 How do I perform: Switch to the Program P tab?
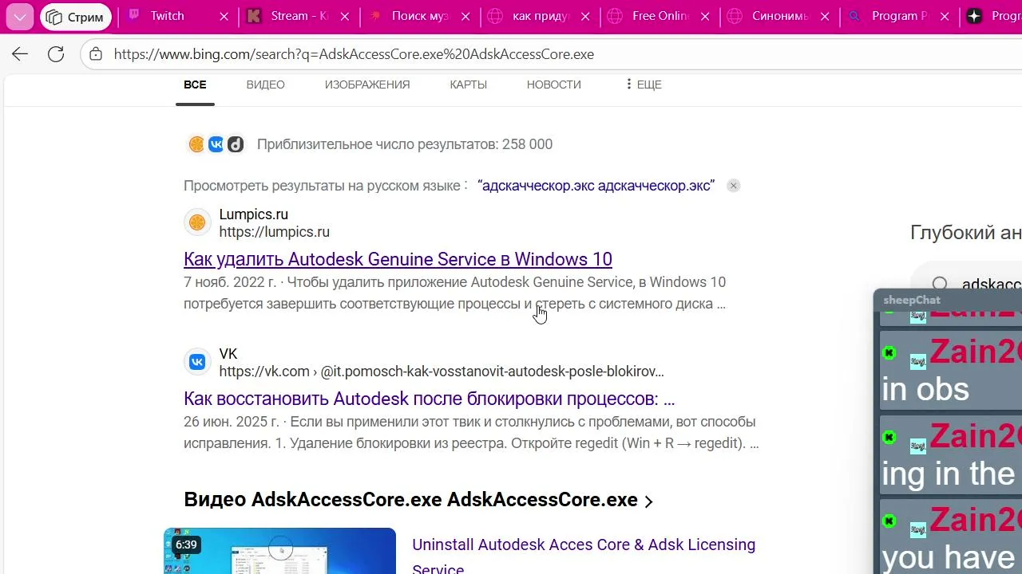900,16
